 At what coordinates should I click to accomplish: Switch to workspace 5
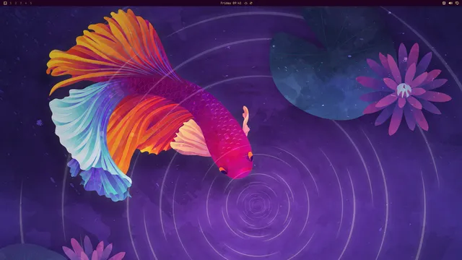[x=30, y=3]
